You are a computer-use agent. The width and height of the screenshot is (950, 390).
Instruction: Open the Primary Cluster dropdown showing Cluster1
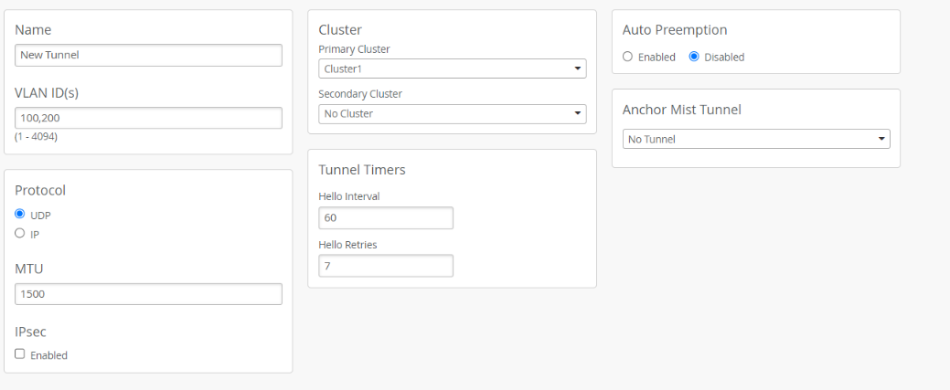(452, 69)
